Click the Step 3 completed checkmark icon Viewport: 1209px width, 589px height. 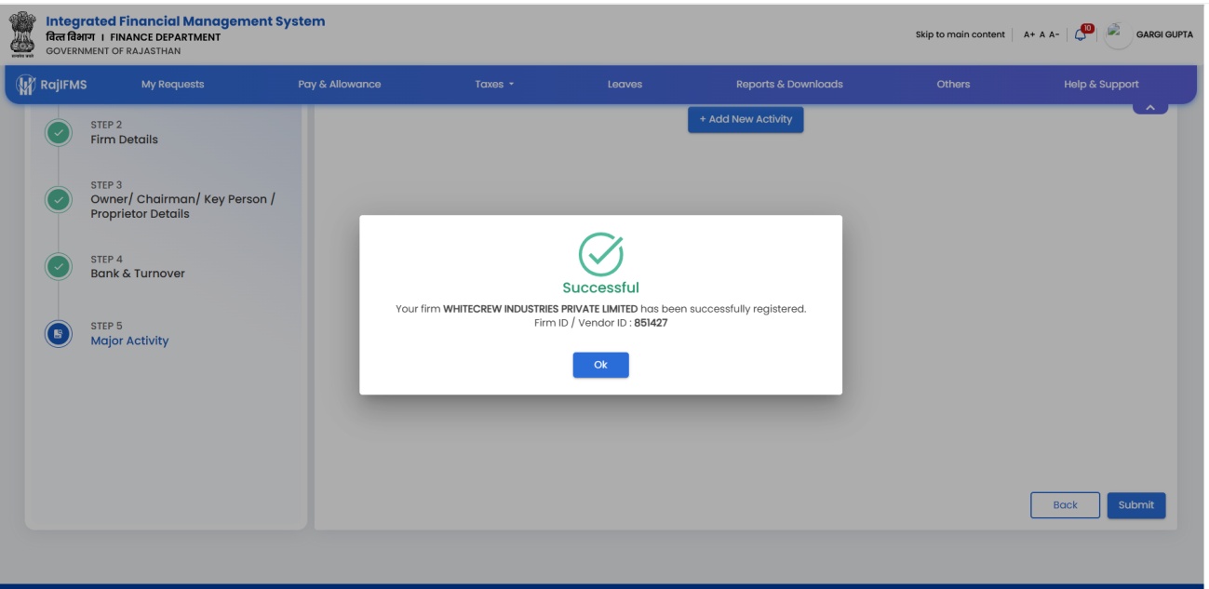click(x=58, y=199)
